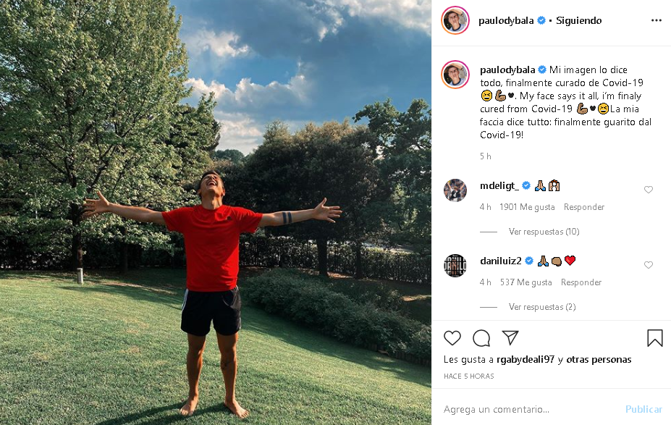This screenshot has height=425, width=671.
Task: Expand Ver respuestas (2) replies
Action: 542,307
